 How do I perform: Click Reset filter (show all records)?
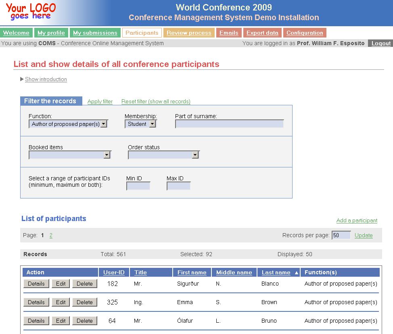click(156, 102)
